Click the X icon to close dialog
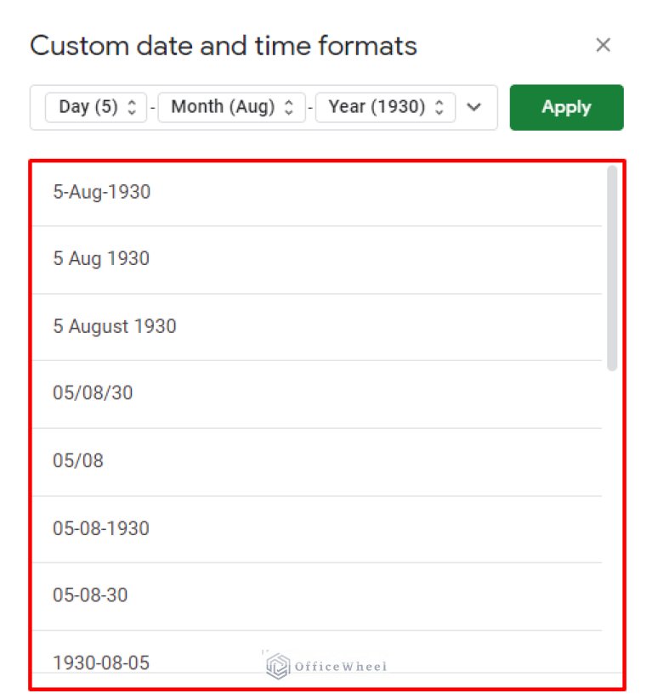Viewport: 652px width, 699px height. [604, 45]
